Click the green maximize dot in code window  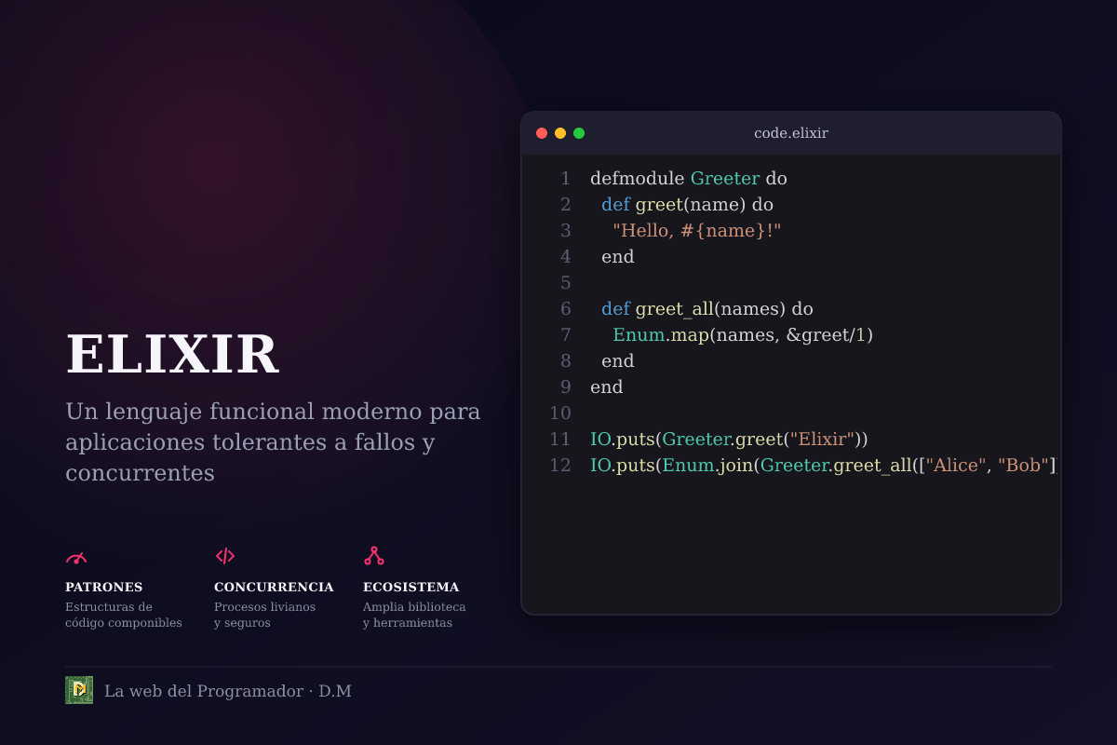(x=579, y=133)
